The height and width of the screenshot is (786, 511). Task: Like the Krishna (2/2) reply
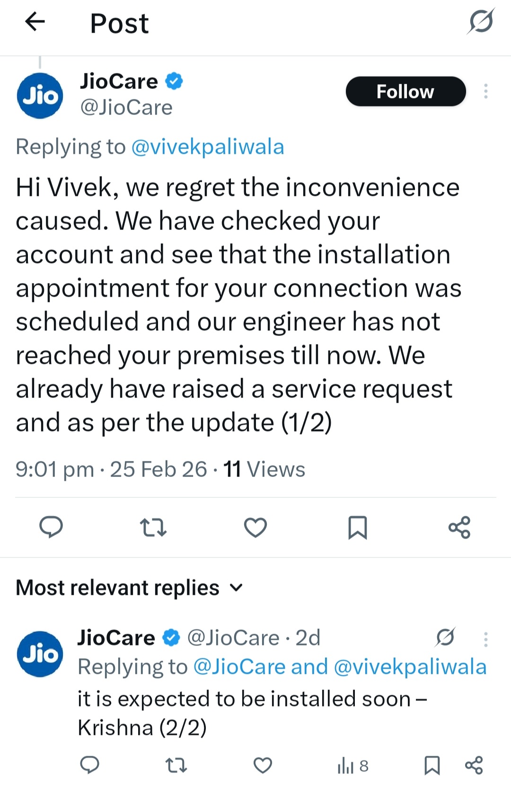263,765
